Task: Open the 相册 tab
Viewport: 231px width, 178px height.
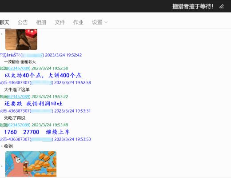Action: coord(41,22)
